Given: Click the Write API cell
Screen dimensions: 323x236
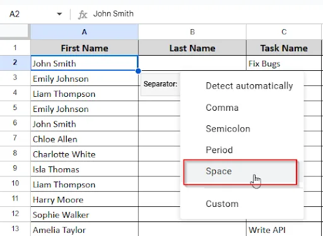Looking at the screenshot, I should pyautogui.click(x=284, y=229).
